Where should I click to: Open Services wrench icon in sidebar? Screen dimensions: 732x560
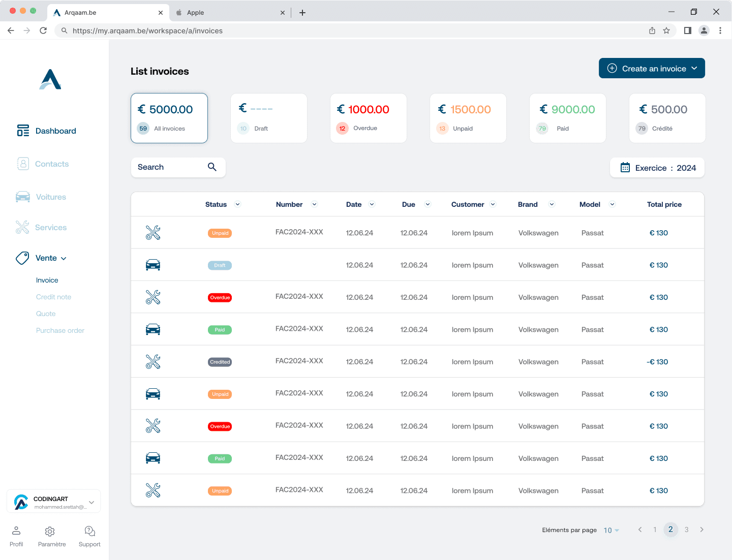pyautogui.click(x=22, y=227)
